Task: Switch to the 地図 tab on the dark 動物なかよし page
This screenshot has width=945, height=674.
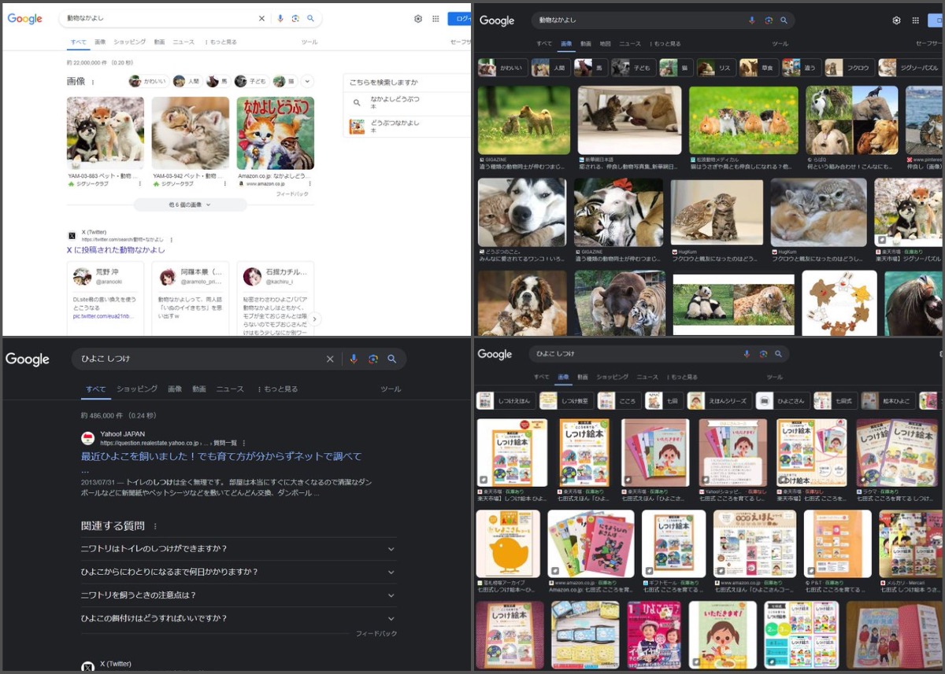Action: 605,44
